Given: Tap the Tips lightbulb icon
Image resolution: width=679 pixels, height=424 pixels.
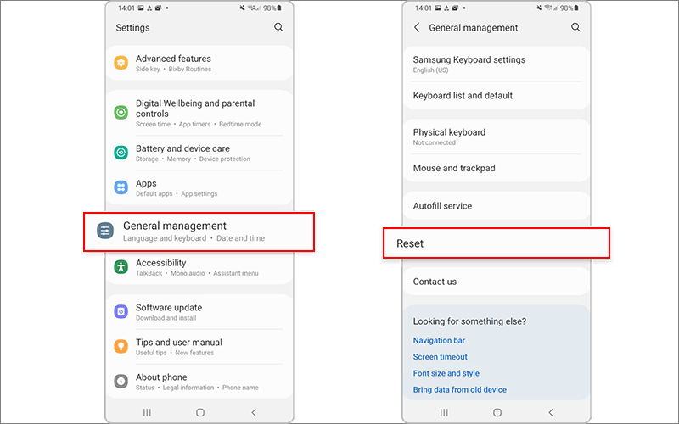Looking at the screenshot, I should click(121, 346).
